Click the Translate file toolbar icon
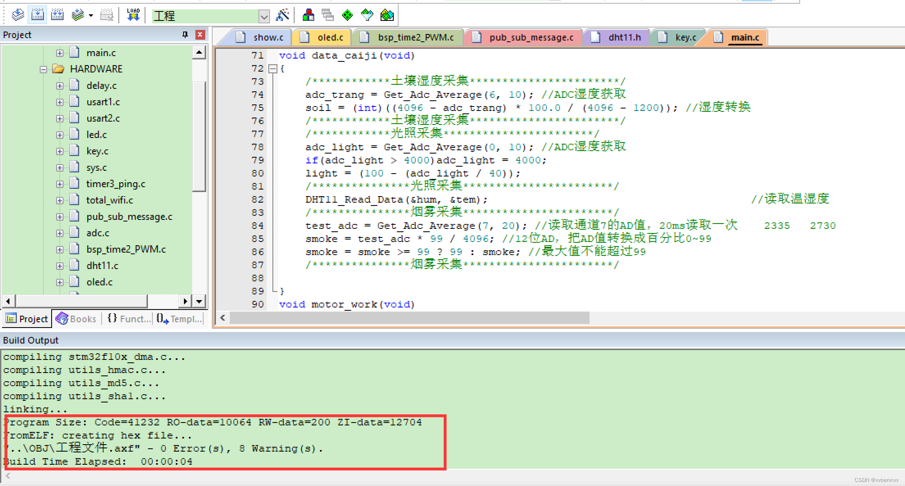Screen dimensions: 905x486 [18, 15]
